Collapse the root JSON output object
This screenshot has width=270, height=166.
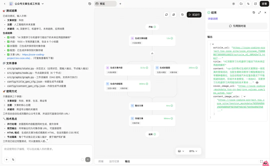point(213,44)
